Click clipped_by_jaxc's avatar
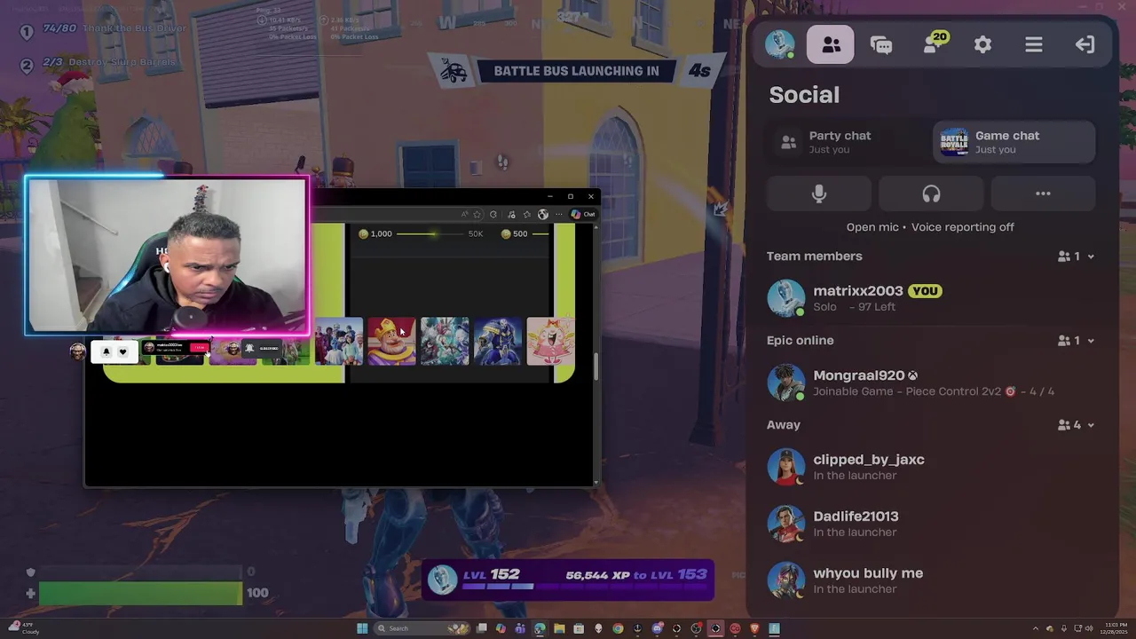The height and width of the screenshot is (639, 1136). (785, 467)
